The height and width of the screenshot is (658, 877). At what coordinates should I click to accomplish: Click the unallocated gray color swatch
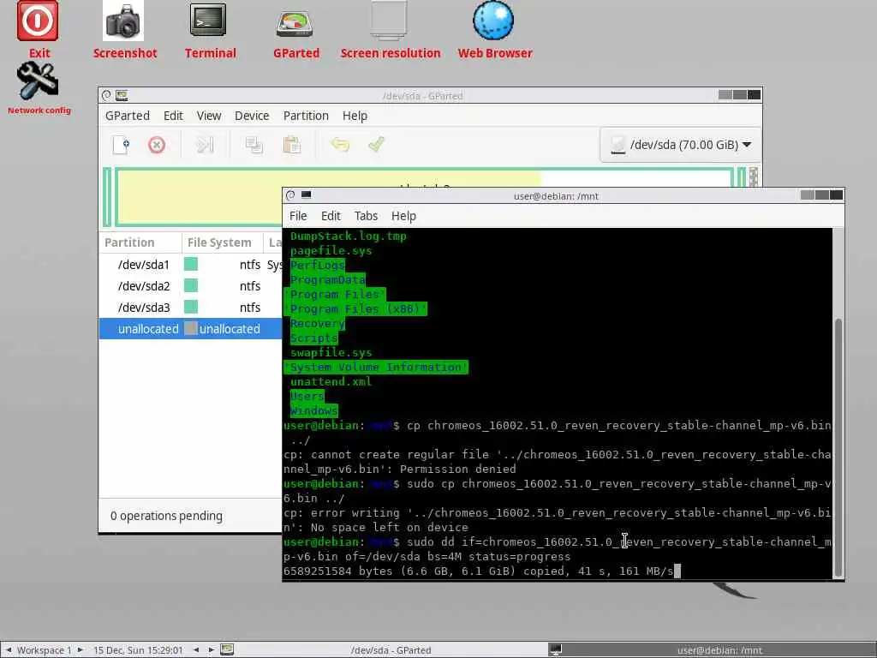pyautogui.click(x=191, y=328)
